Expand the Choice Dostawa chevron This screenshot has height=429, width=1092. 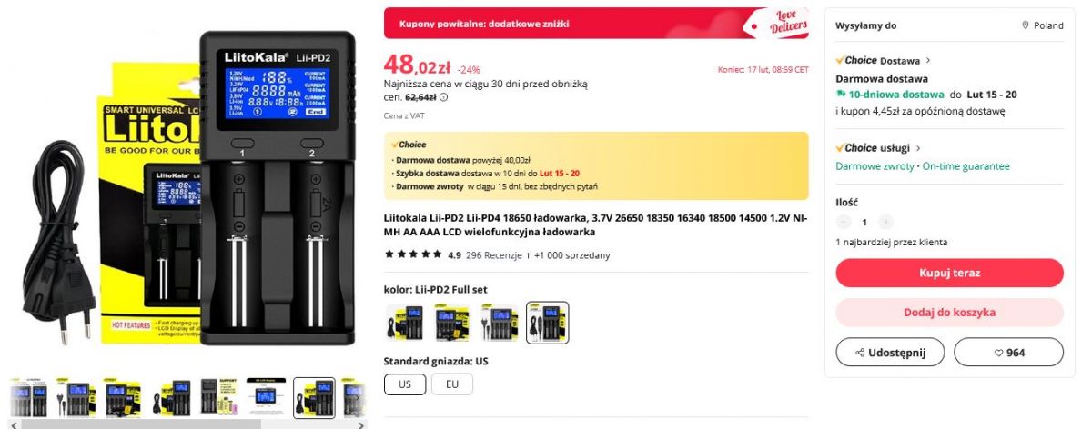(x=928, y=60)
